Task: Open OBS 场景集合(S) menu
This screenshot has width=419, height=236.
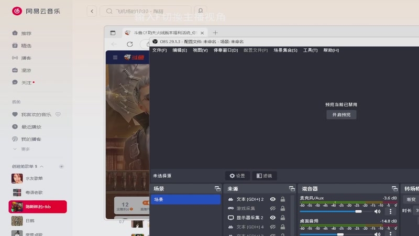Action: pos(285,50)
